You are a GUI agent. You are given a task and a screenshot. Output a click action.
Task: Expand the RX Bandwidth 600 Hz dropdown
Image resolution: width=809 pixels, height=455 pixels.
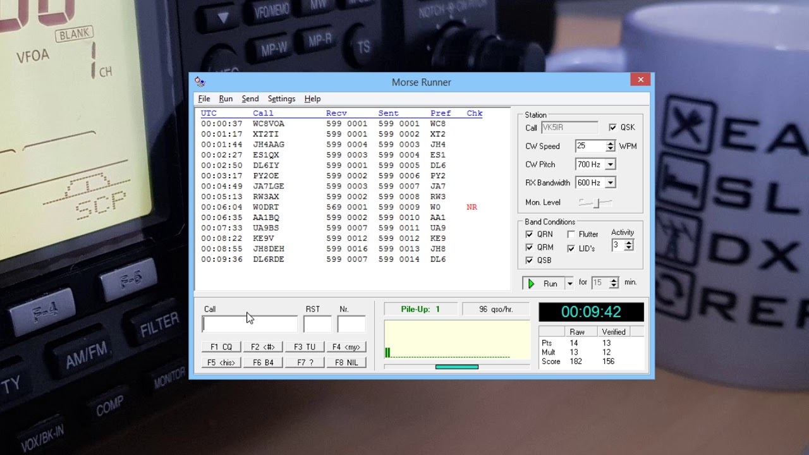click(x=610, y=183)
